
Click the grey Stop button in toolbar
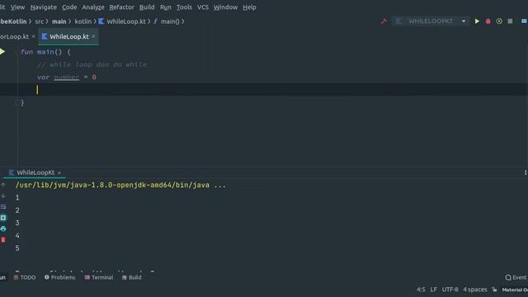(510, 21)
